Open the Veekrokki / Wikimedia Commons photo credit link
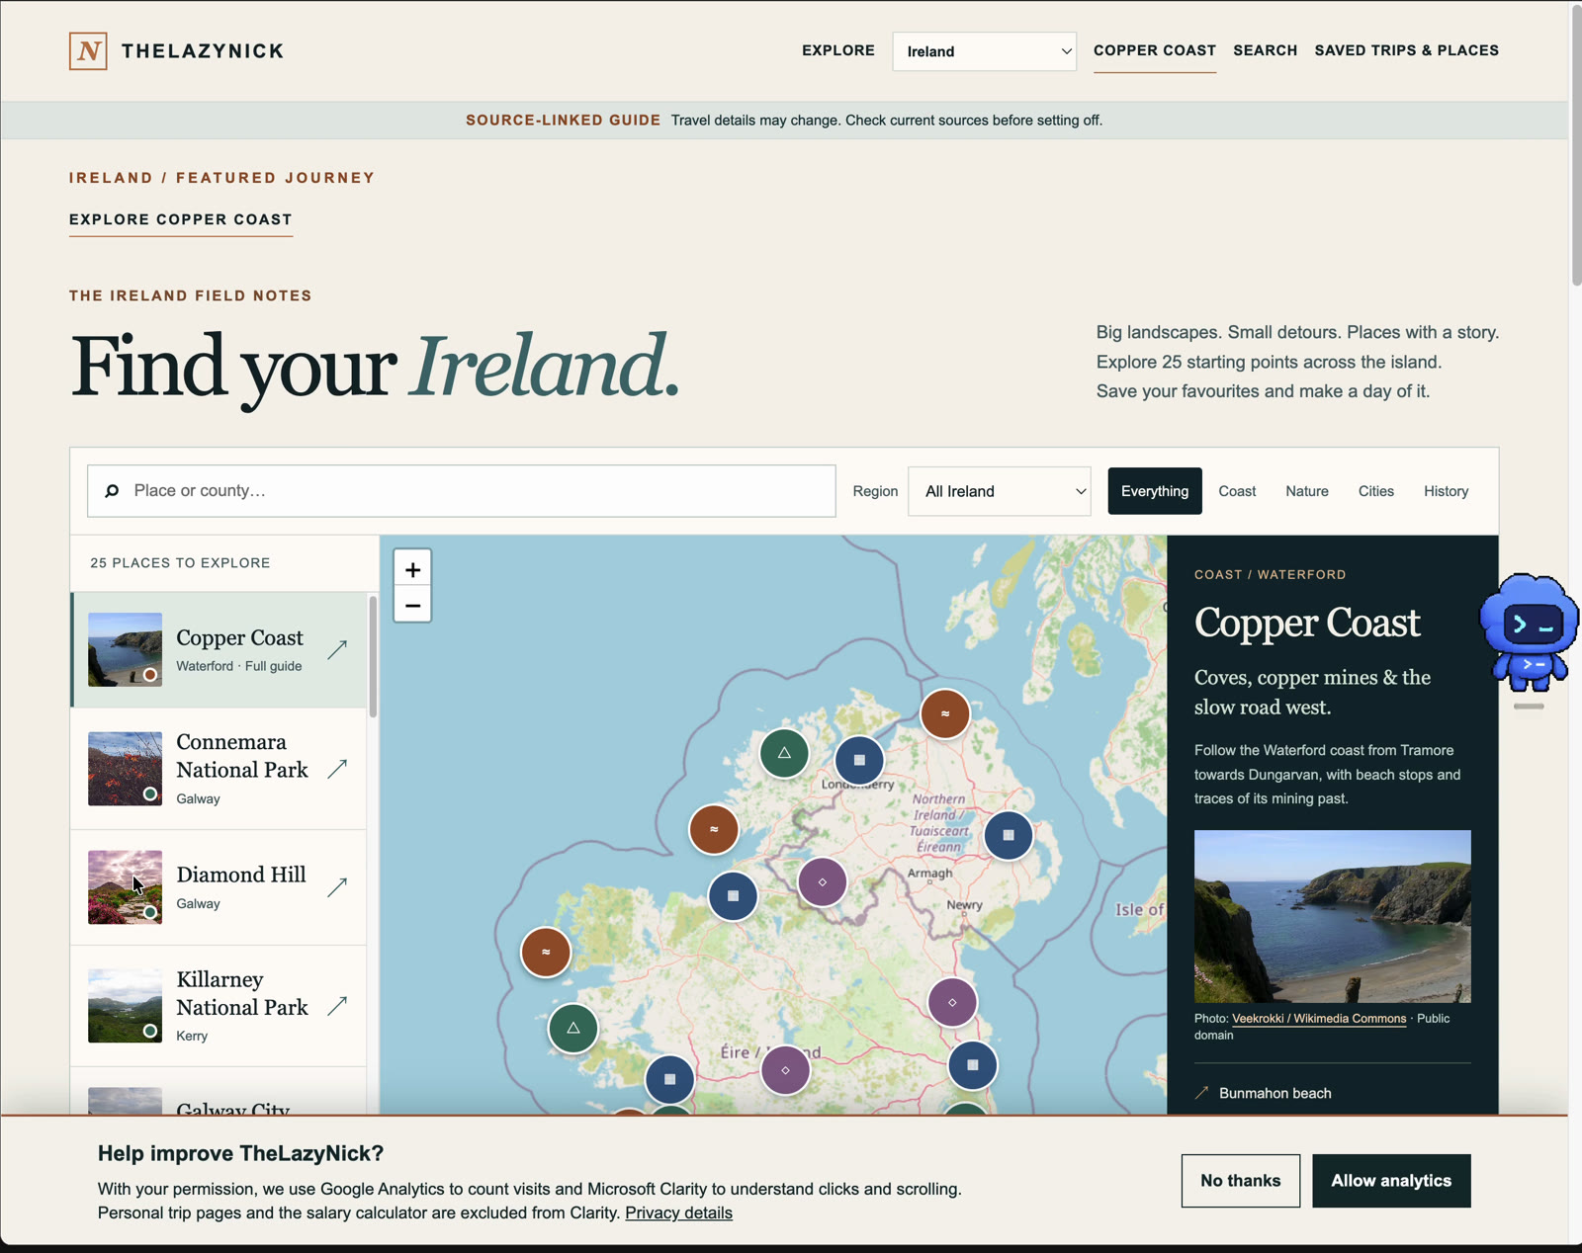This screenshot has height=1253, width=1582. coord(1319,1019)
